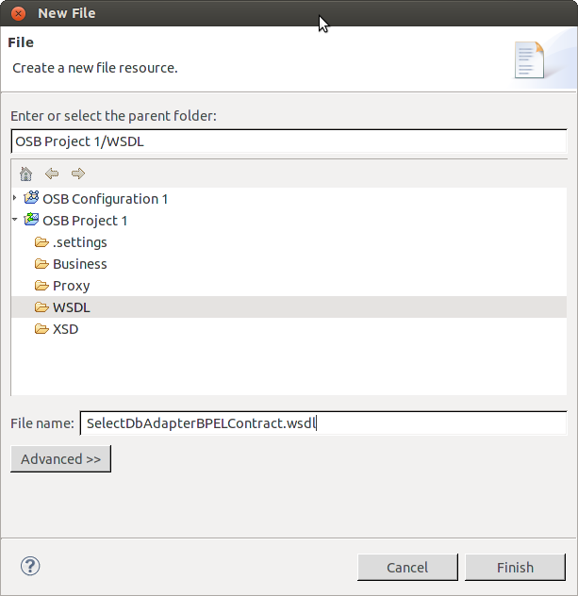Click the Business folder icon

[x=41, y=264]
